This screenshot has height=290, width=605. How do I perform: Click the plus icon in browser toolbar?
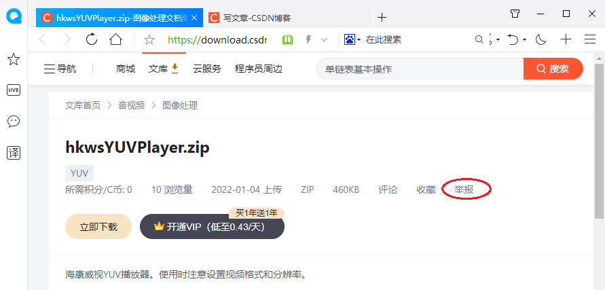[x=566, y=39]
